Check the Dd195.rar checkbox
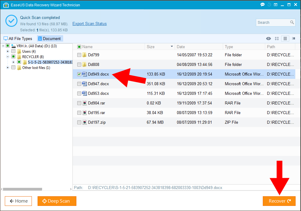This screenshot has height=211, width=301. click(x=79, y=113)
